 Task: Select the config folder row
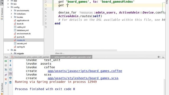pyautogui.click(x=24, y=7)
